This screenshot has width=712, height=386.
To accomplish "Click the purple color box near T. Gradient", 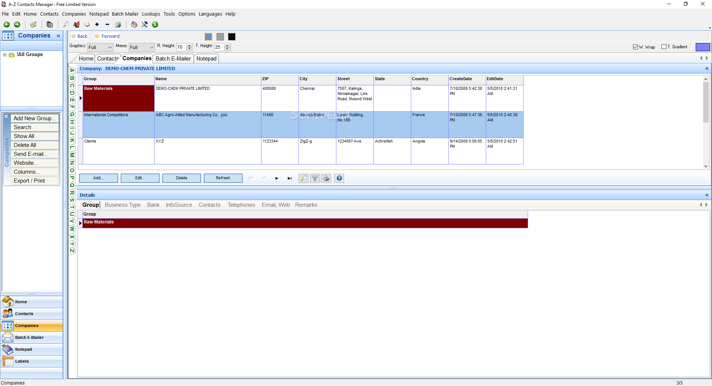I will coord(703,47).
